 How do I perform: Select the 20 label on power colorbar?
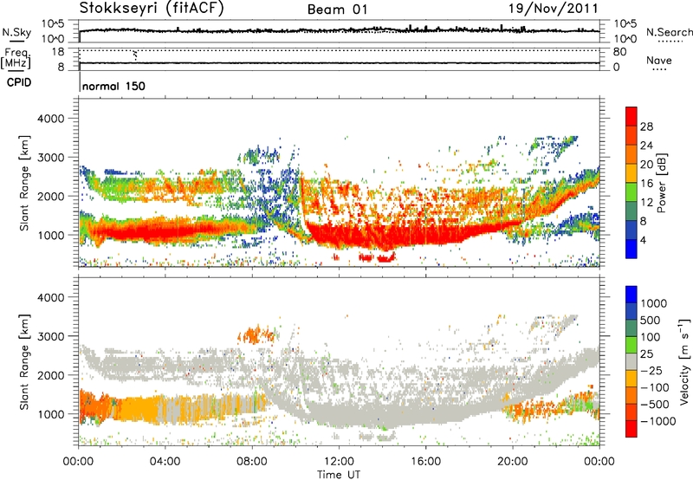646,165
